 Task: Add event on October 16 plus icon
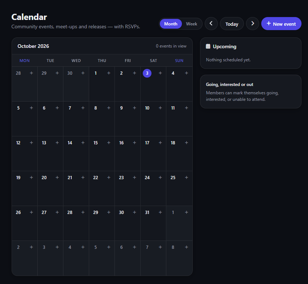(x=134, y=143)
